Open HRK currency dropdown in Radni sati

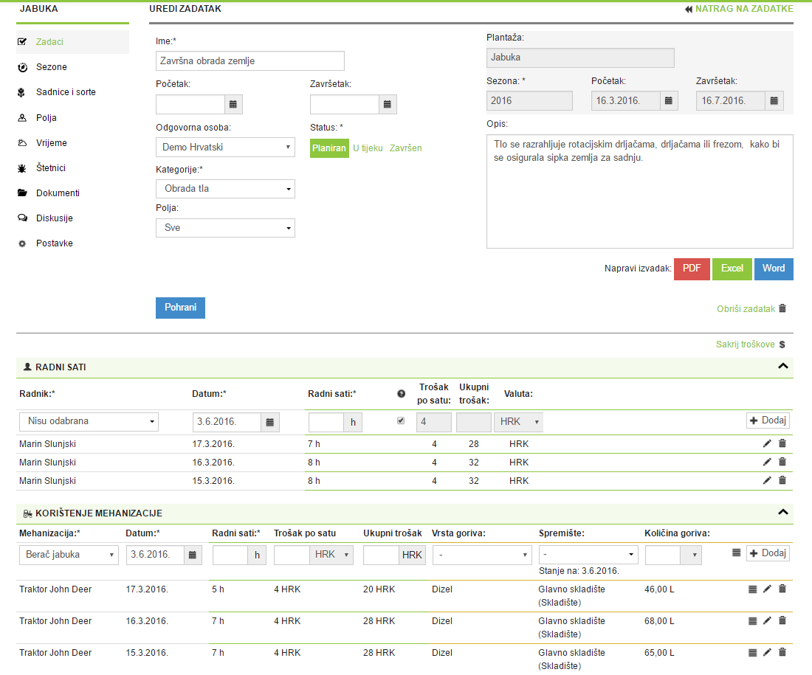click(518, 423)
